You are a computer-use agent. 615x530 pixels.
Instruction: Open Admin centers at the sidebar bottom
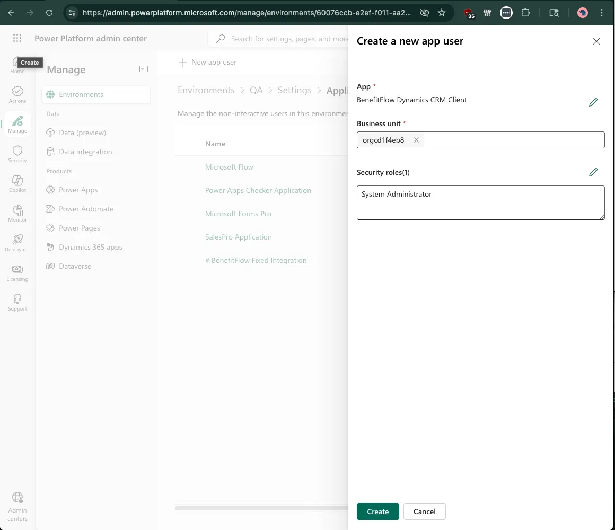(17, 506)
